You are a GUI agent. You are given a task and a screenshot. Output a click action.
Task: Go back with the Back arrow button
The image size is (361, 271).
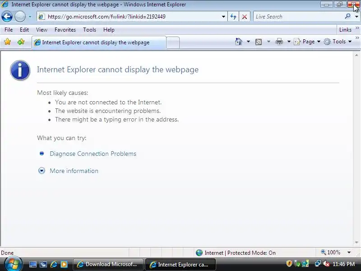[x=7, y=17]
